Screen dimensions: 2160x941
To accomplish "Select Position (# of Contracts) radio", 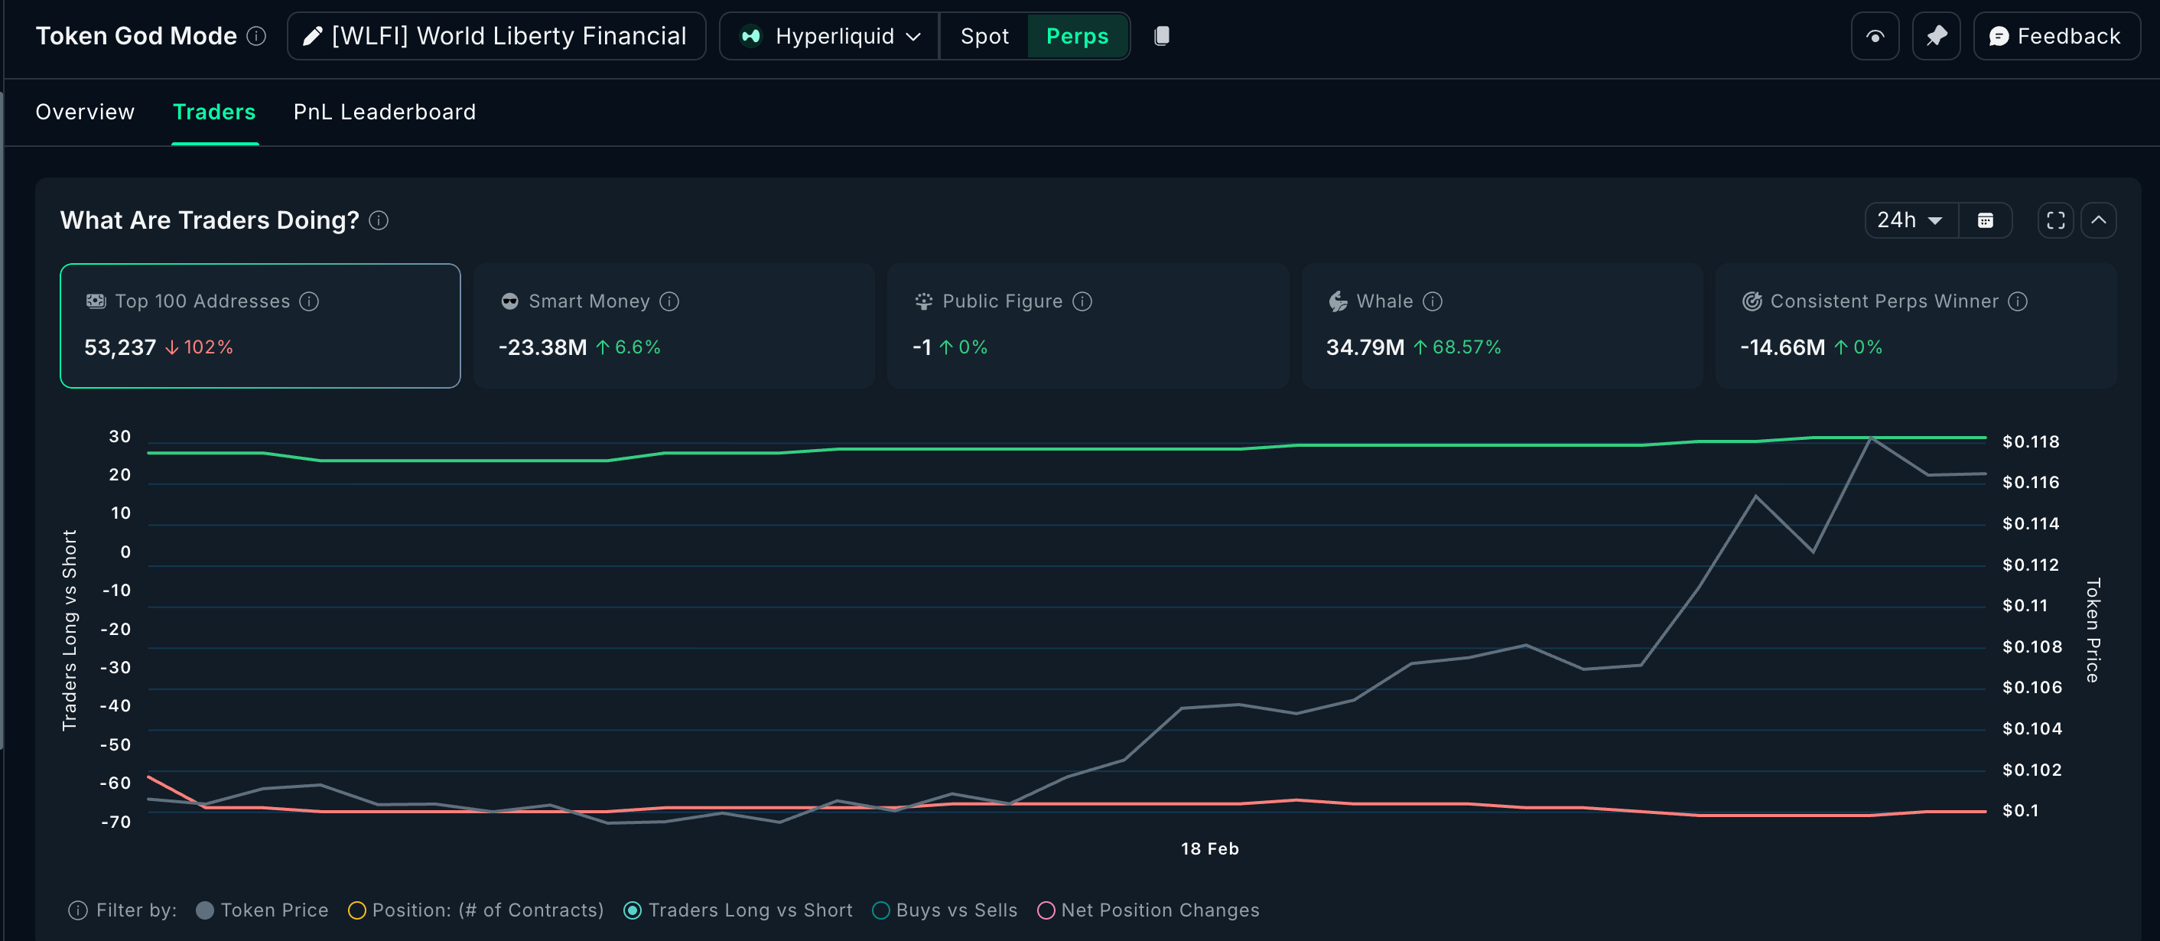I will [x=356, y=910].
